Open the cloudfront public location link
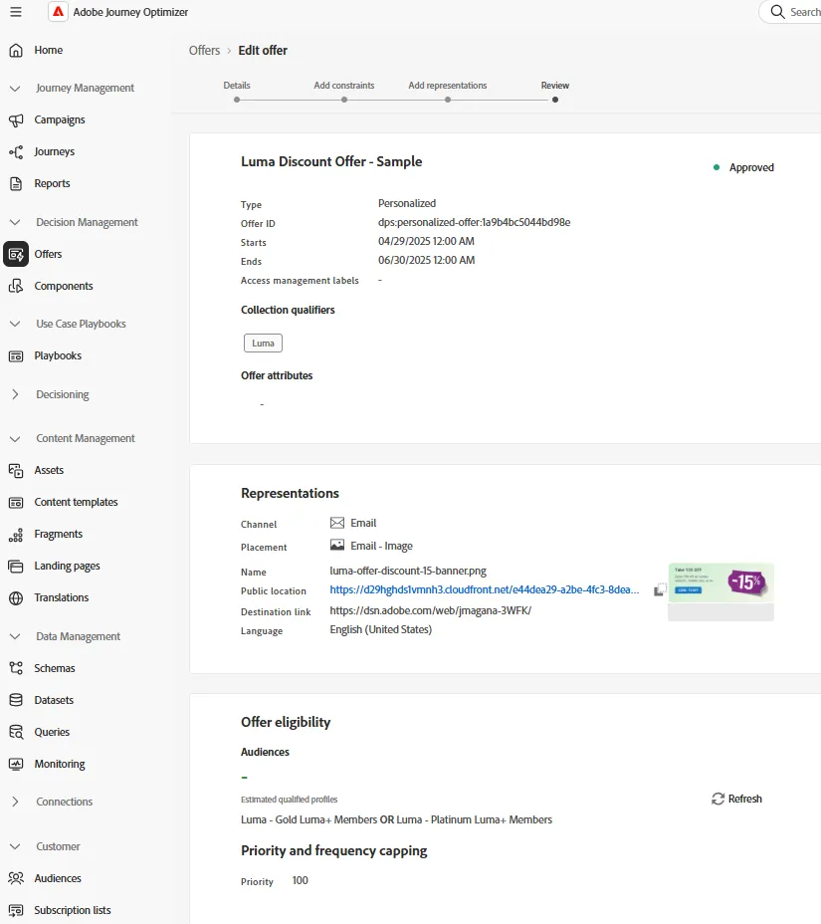This screenshot has width=821, height=924. [x=484, y=589]
